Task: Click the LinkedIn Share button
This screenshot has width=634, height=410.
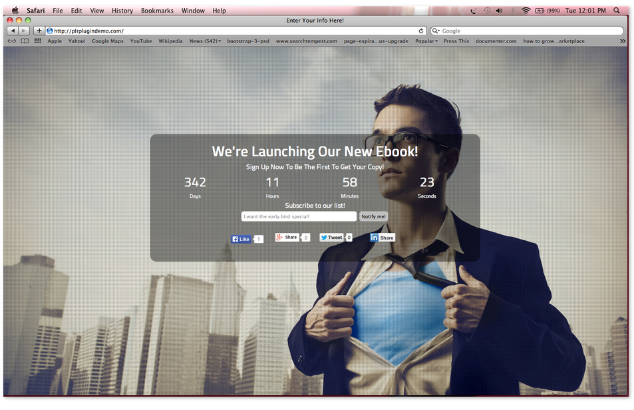Action: [x=382, y=238]
